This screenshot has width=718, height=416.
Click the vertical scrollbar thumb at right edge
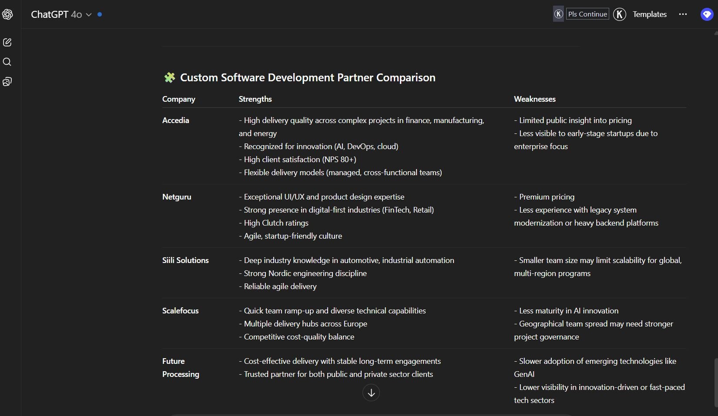click(x=716, y=383)
